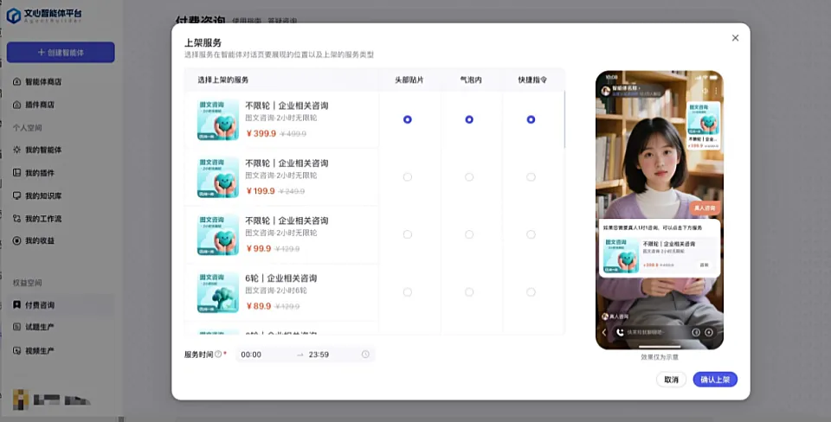
Task: Open 我的插件 icon in sidebar
Action: (17, 173)
